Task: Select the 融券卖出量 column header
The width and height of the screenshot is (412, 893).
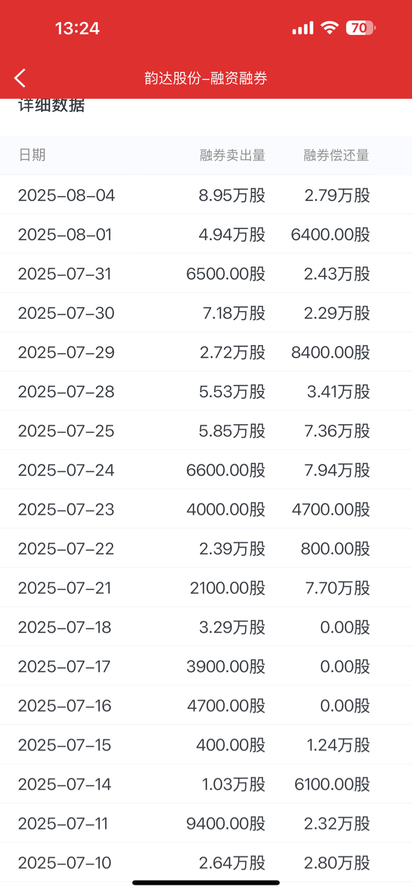Action: click(x=232, y=155)
